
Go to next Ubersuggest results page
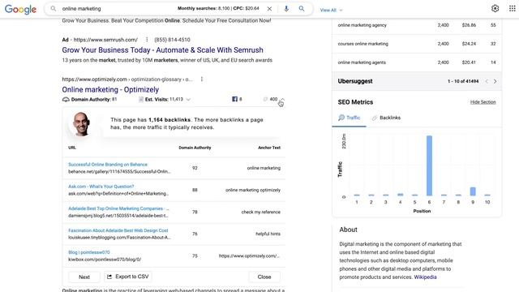coord(495,81)
